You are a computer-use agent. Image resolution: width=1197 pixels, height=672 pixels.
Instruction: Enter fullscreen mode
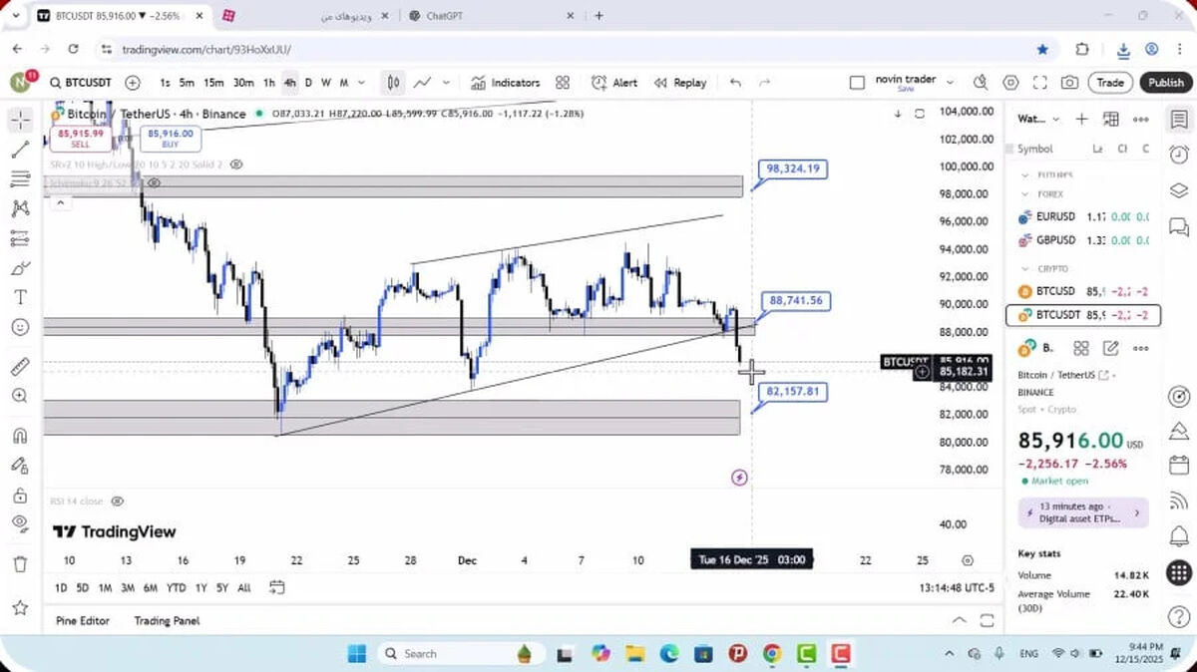[1040, 83]
